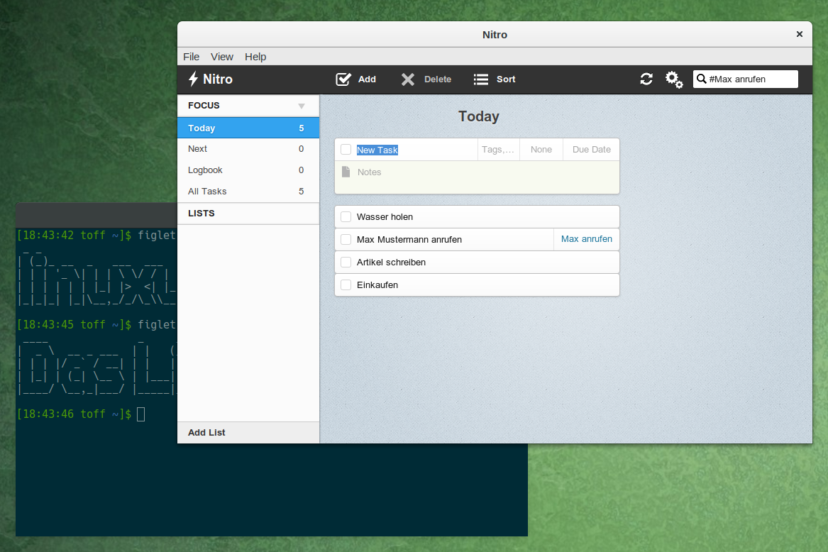This screenshot has height=552, width=828.
Task: Click the search magnifier icon
Action: 701,79
